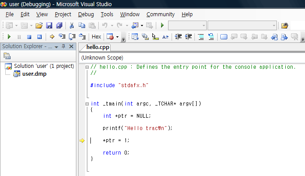
Task: Collapse the _tmain function outline block
Action: click(x=87, y=104)
